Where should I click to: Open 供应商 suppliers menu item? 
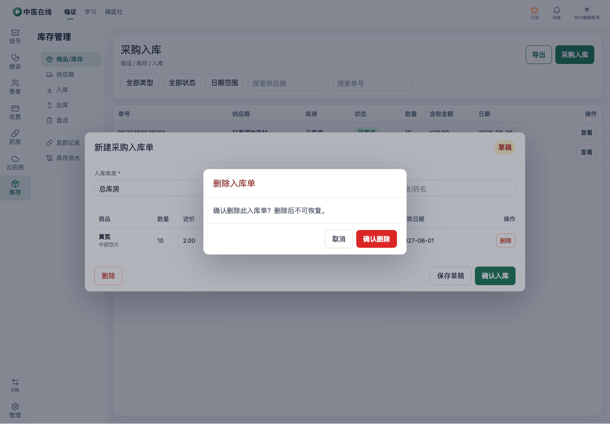(x=71, y=75)
